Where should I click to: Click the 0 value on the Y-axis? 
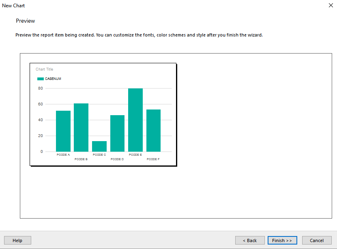(x=41, y=152)
